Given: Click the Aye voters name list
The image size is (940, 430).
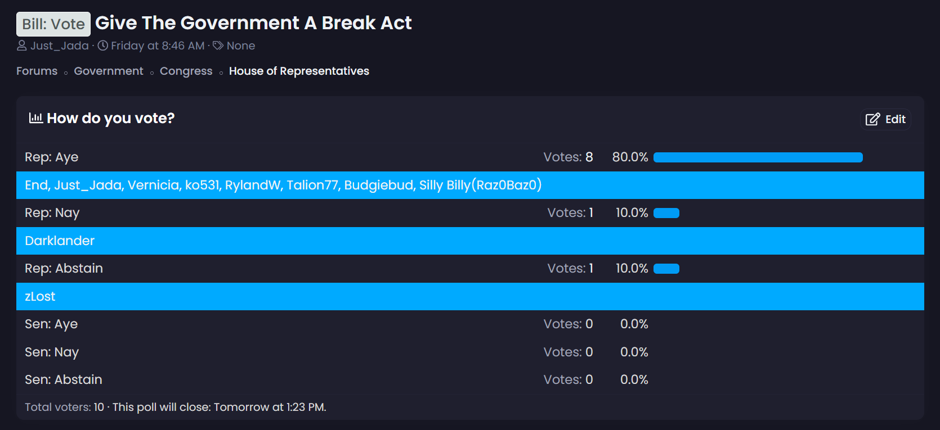Looking at the screenshot, I should click(x=283, y=185).
